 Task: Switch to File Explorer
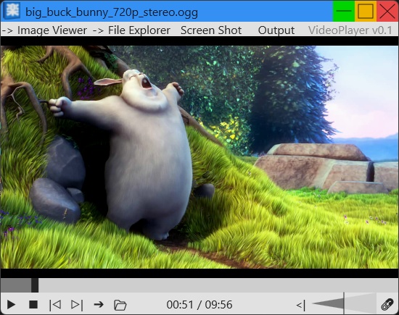131,30
